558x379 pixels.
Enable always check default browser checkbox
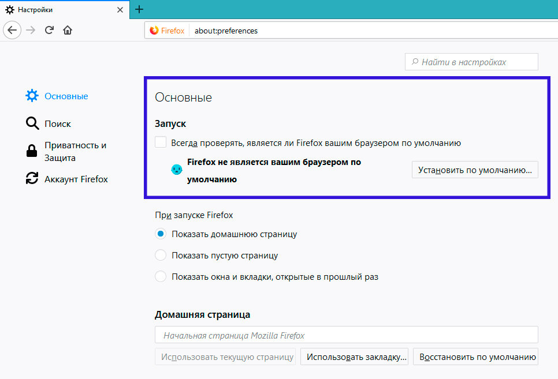161,142
